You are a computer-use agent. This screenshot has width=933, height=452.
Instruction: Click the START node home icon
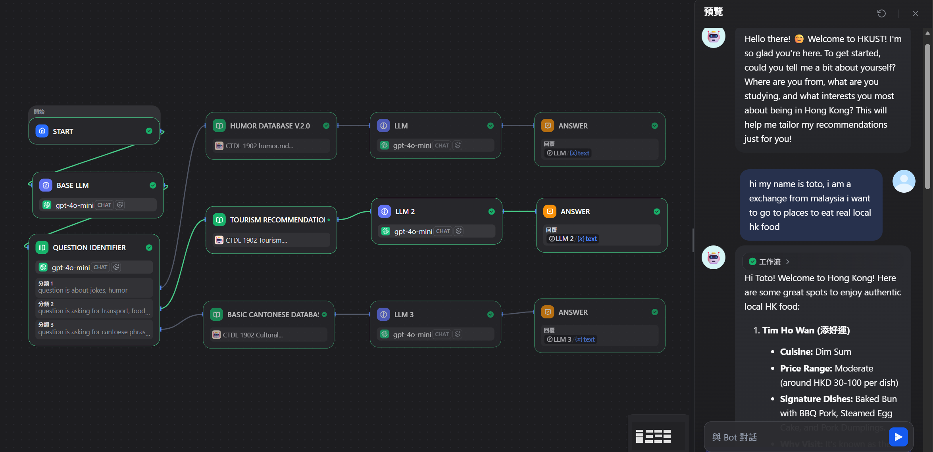pyautogui.click(x=42, y=131)
